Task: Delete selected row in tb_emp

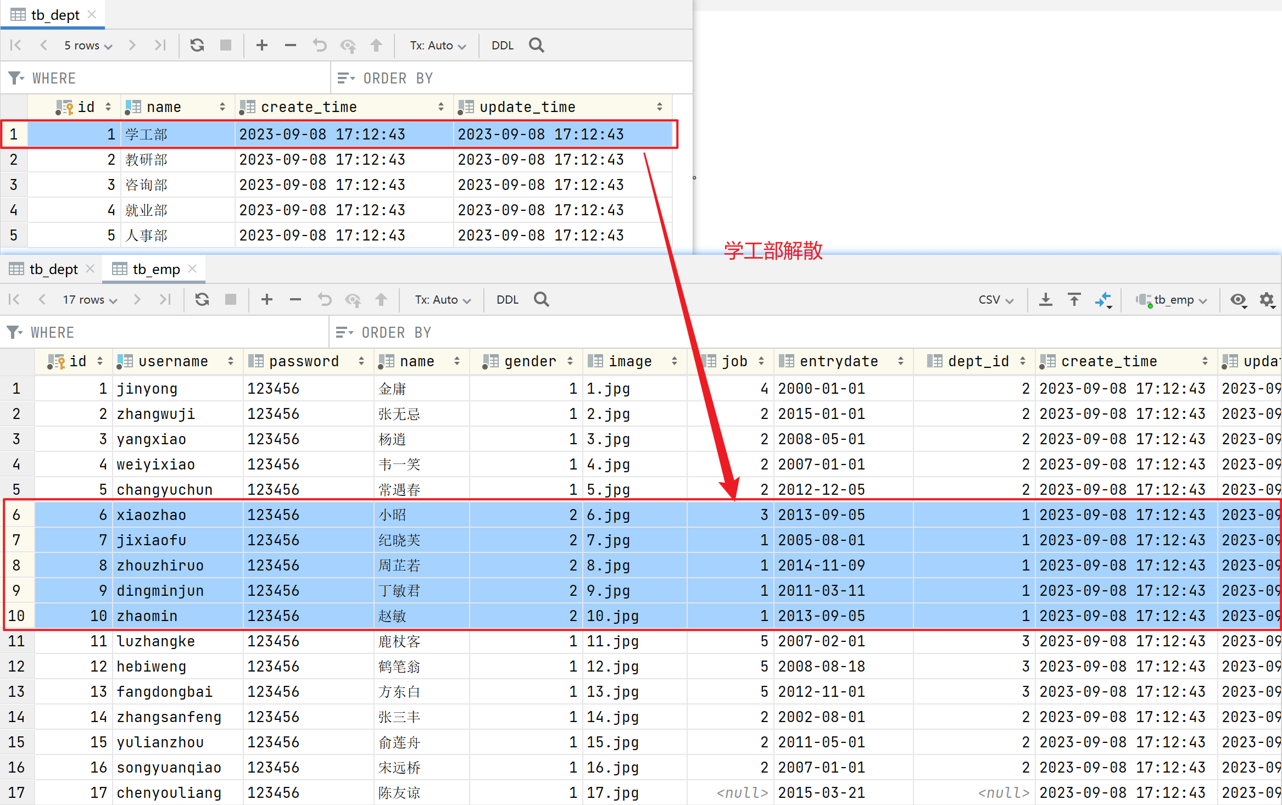Action: click(x=296, y=299)
